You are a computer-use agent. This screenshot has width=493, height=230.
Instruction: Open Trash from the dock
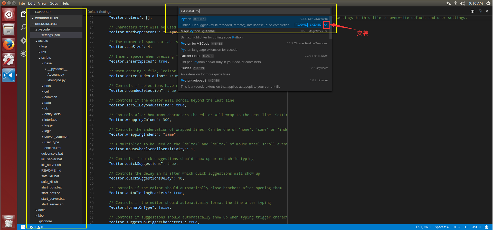[9, 222]
